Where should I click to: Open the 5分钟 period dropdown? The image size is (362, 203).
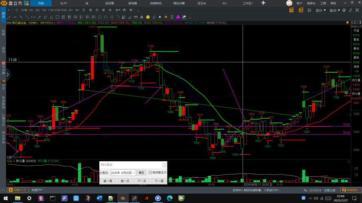tap(33, 23)
